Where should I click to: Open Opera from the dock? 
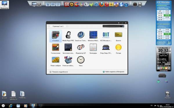click(106, 4)
